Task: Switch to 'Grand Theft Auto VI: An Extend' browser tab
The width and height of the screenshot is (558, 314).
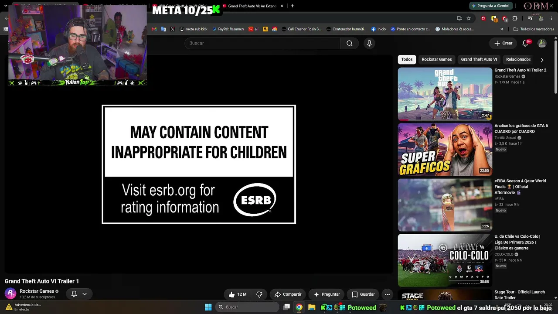Action: pyautogui.click(x=252, y=6)
